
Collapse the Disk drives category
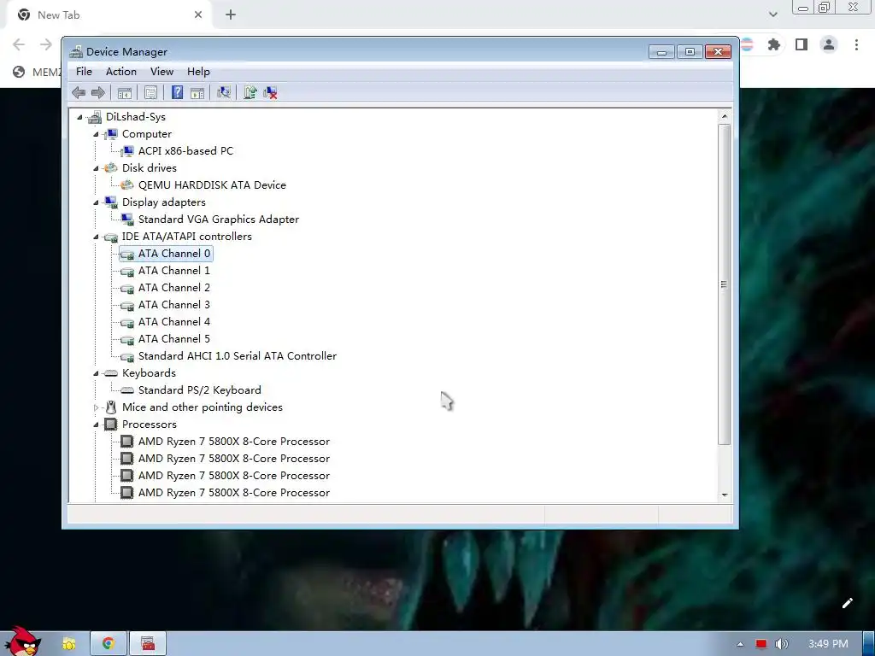point(96,168)
